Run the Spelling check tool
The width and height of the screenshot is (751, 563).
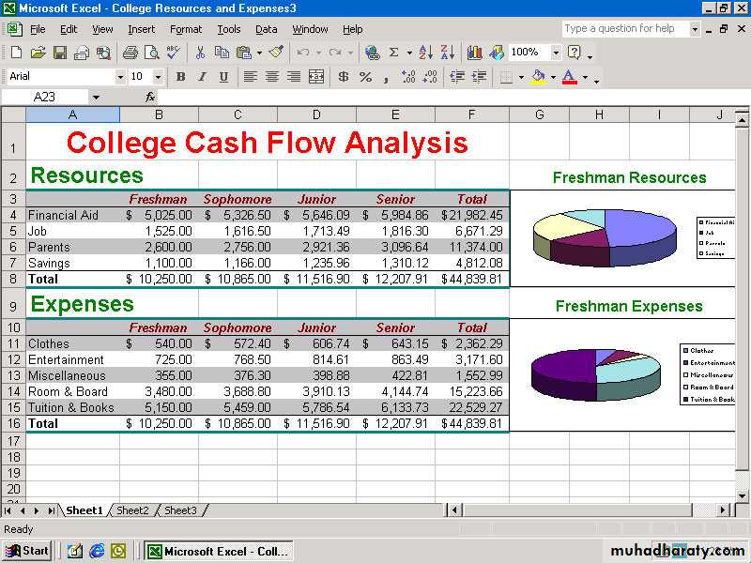pos(175,53)
